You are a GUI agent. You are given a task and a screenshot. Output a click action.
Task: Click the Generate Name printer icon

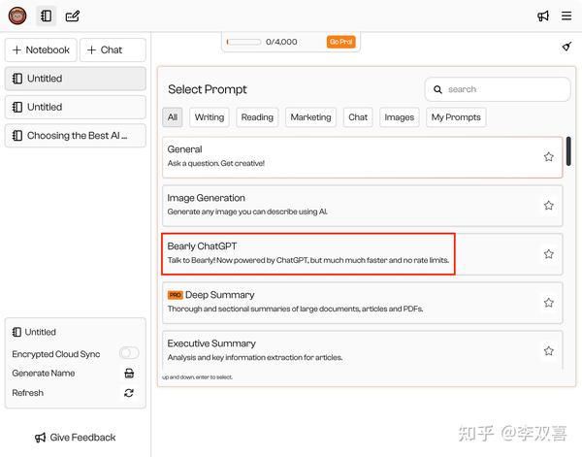click(129, 374)
